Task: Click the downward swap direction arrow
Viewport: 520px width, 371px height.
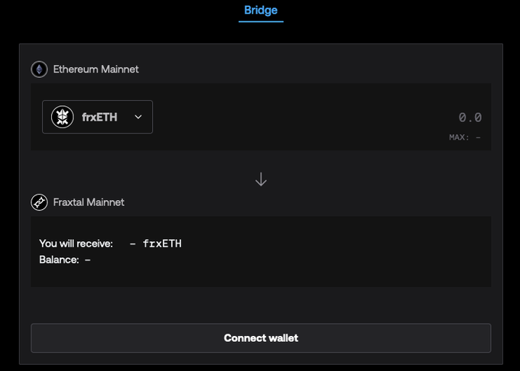Action: click(x=261, y=179)
